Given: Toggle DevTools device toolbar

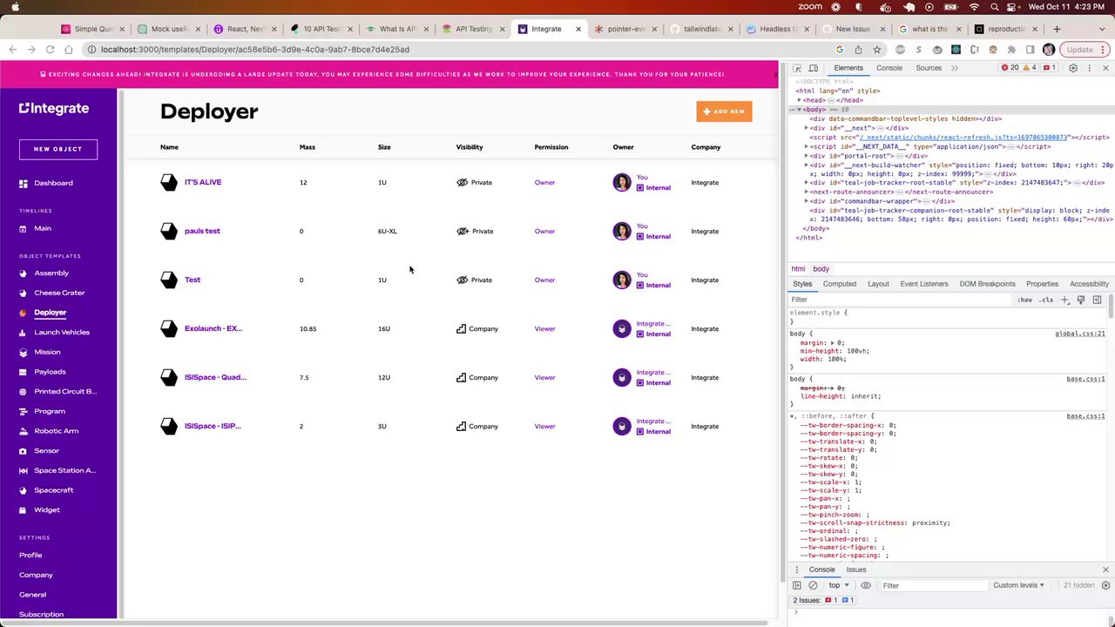Looking at the screenshot, I should click(814, 68).
